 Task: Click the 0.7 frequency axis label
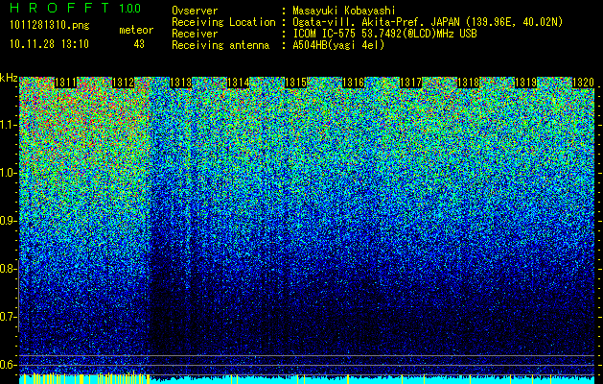point(8,317)
